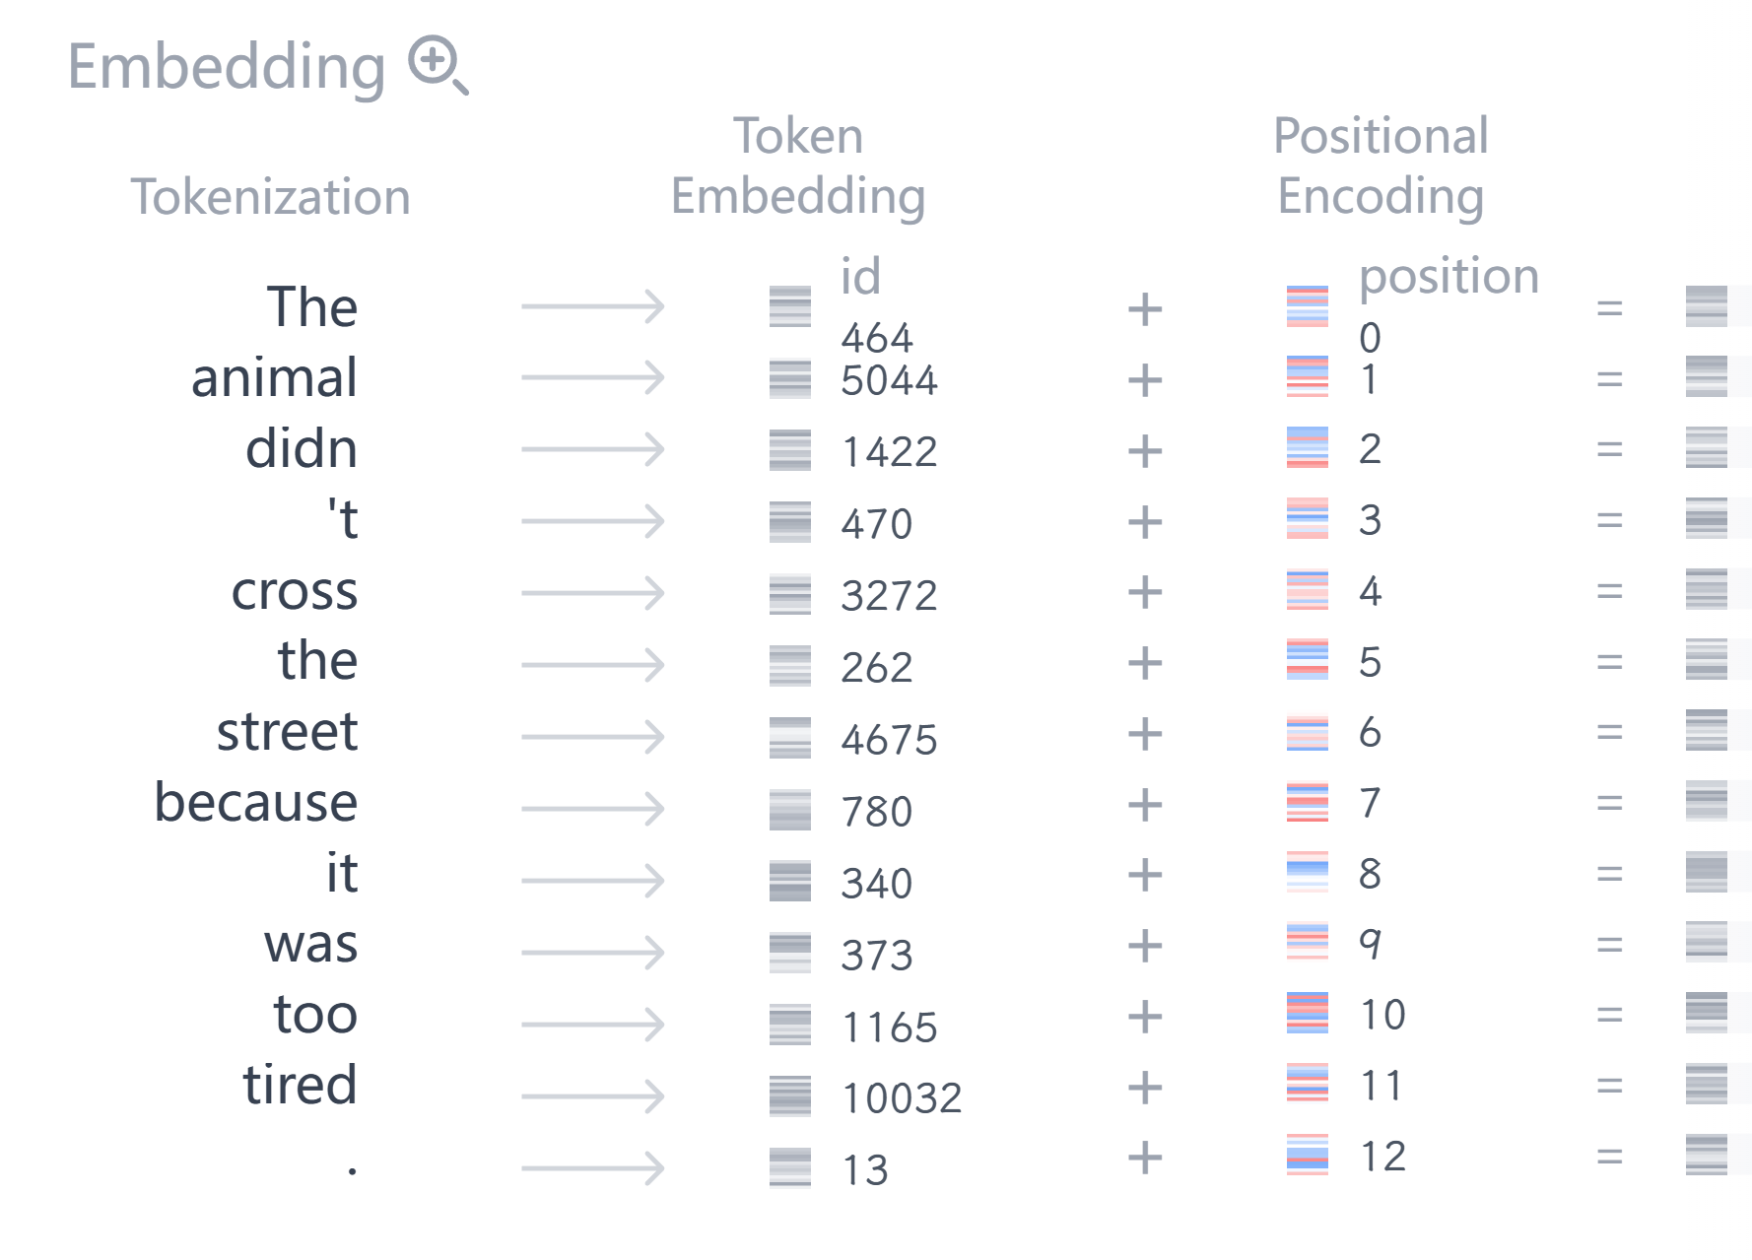The width and height of the screenshot is (1752, 1260).
Task: Click the Tokenization column header
Action: pos(270,196)
